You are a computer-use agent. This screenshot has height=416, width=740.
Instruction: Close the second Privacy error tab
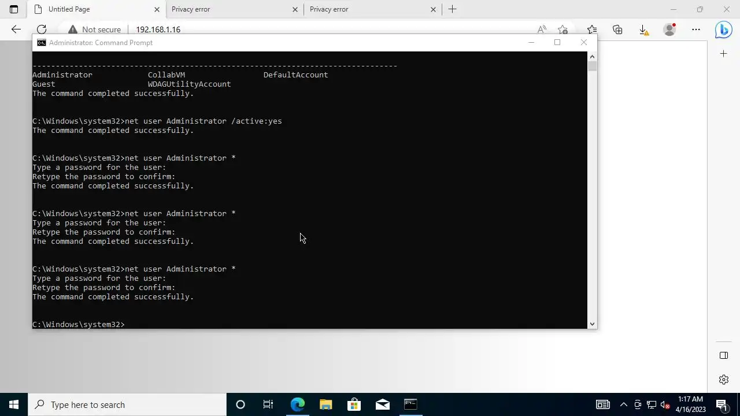(433, 9)
